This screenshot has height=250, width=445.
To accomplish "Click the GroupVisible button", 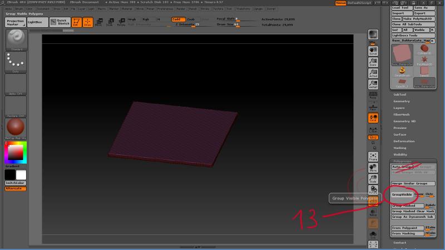I will point(402,194).
